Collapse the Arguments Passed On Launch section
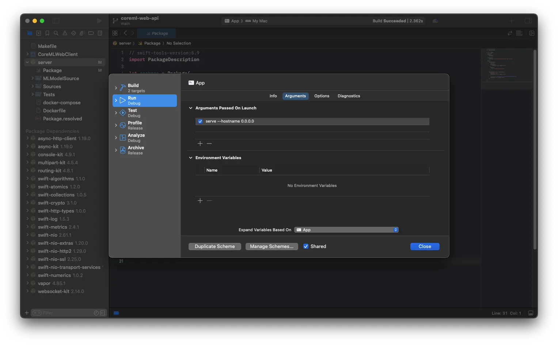 pyautogui.click(x=190, y=108)
